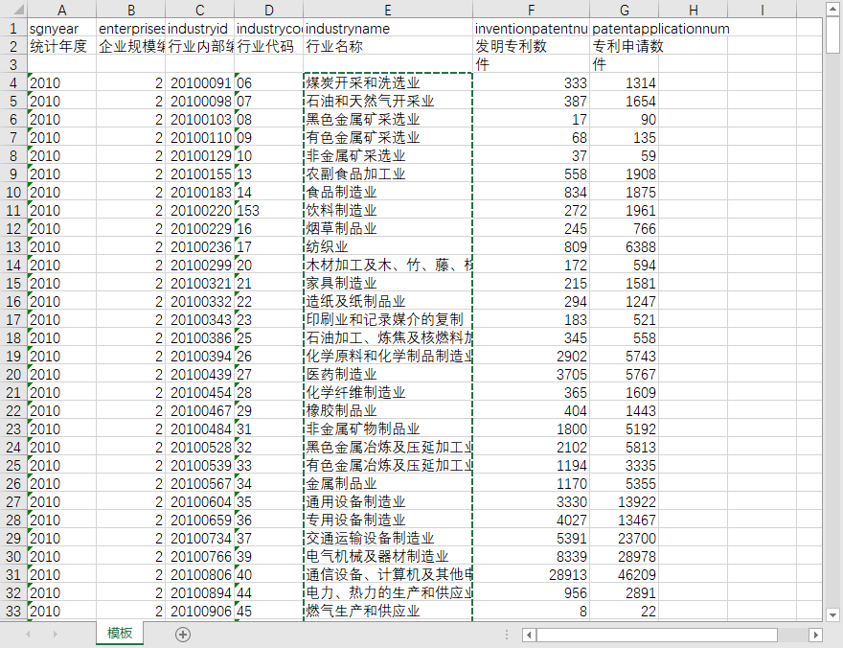Select cell 烟草制品业
The image size is (843, 648).
(388, 228)
